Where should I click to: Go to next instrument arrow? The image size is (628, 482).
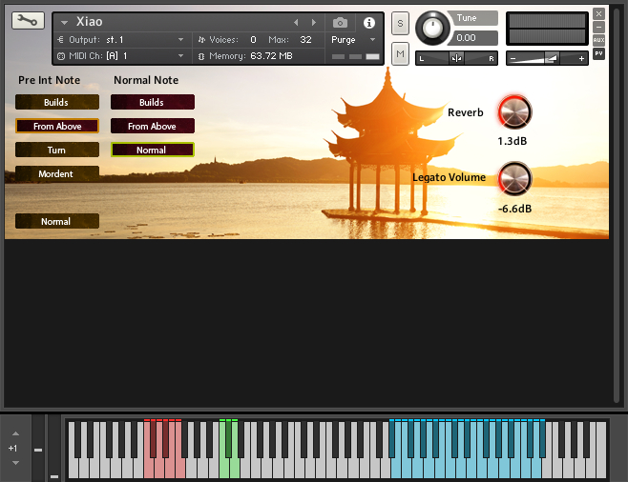tap(312, 22)
